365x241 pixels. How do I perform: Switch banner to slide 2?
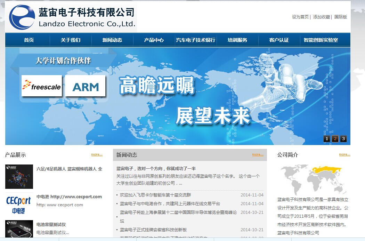[x=335, y=139]
